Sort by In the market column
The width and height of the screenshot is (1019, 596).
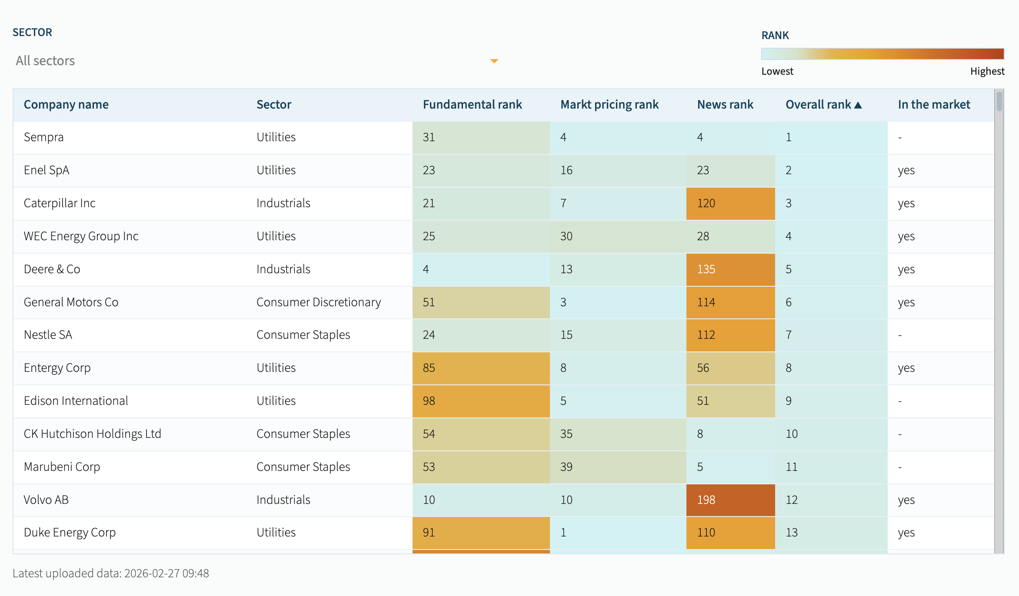[x=934, y=105]
